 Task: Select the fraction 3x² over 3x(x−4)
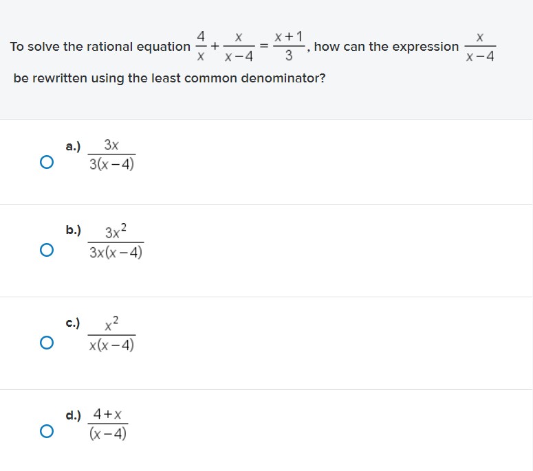pyautogui.click(x=116, y=242)
